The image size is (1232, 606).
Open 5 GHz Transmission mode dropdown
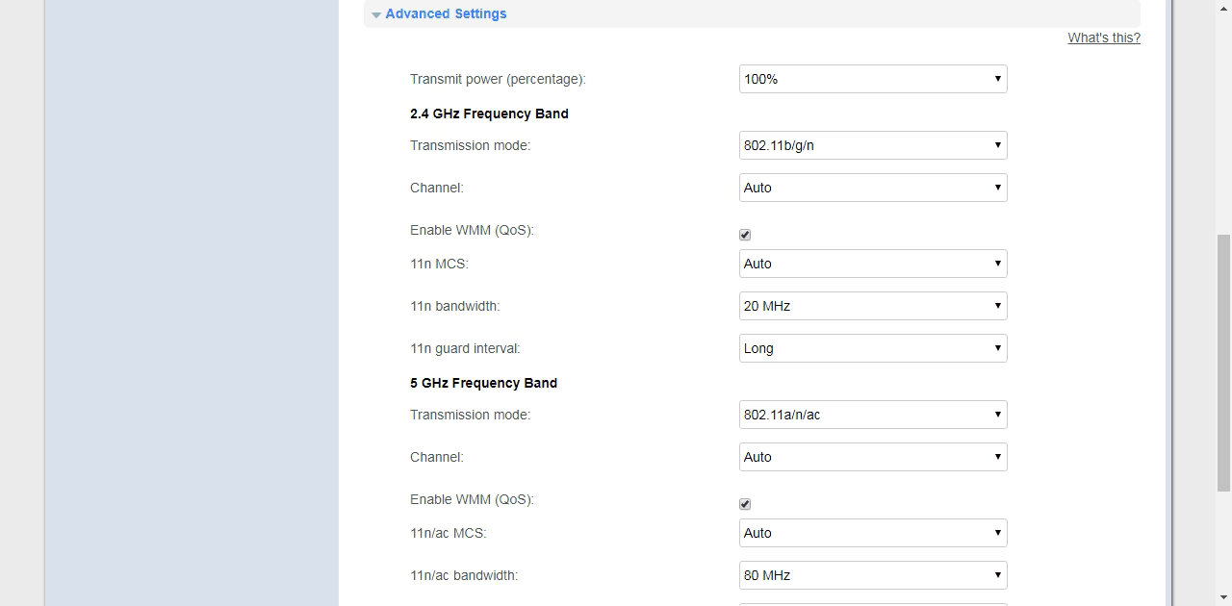[872, 415]
